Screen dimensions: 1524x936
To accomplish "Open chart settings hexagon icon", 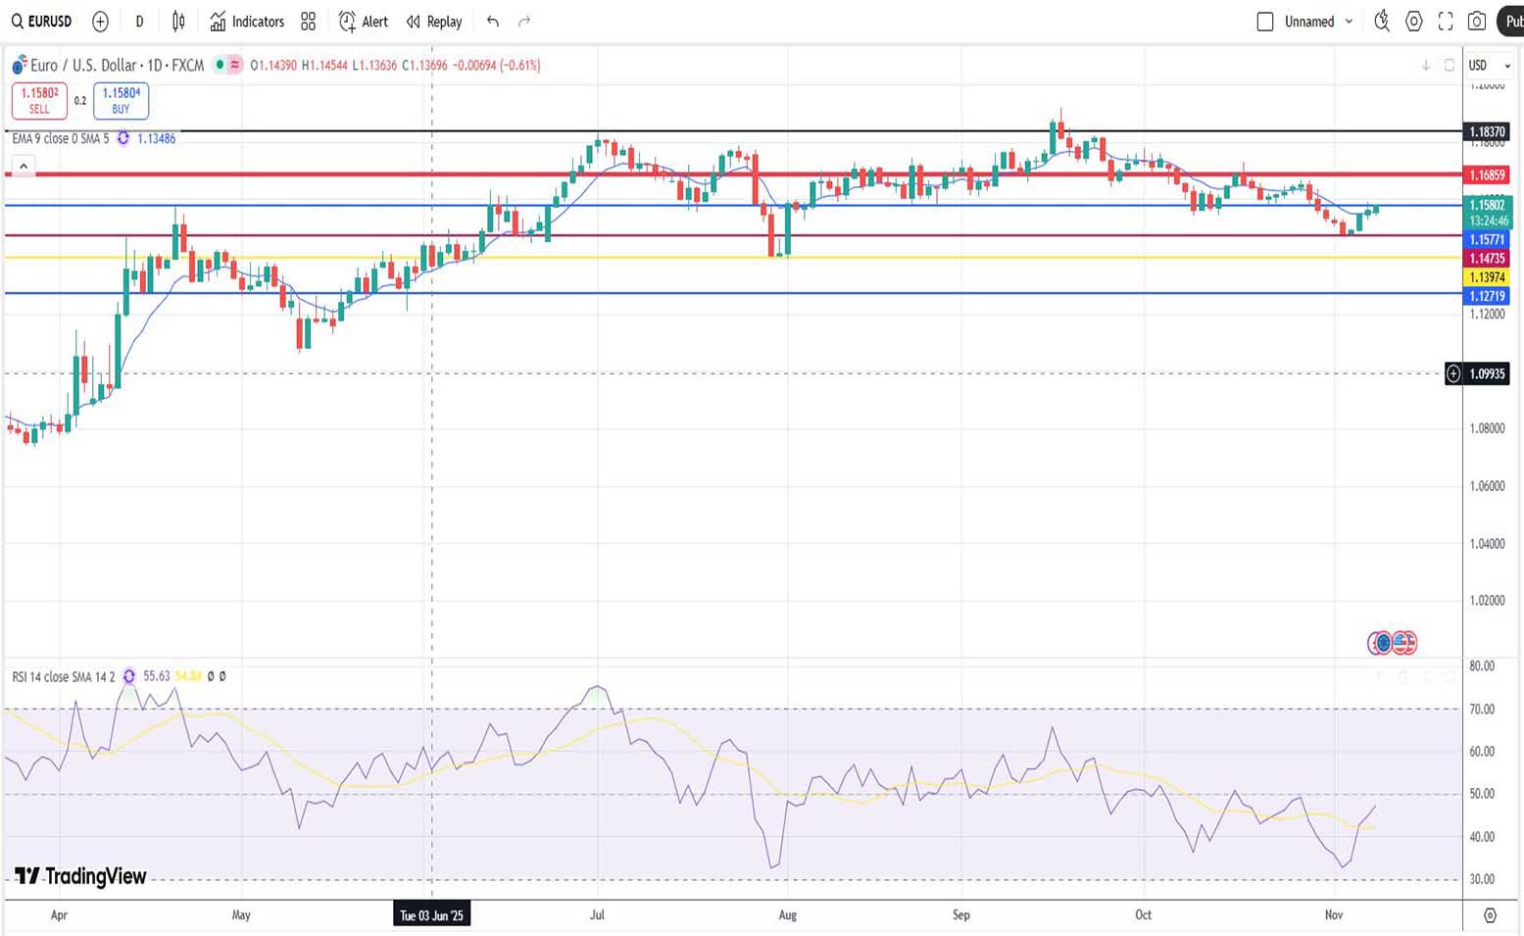I will (x=1413, y=22).
